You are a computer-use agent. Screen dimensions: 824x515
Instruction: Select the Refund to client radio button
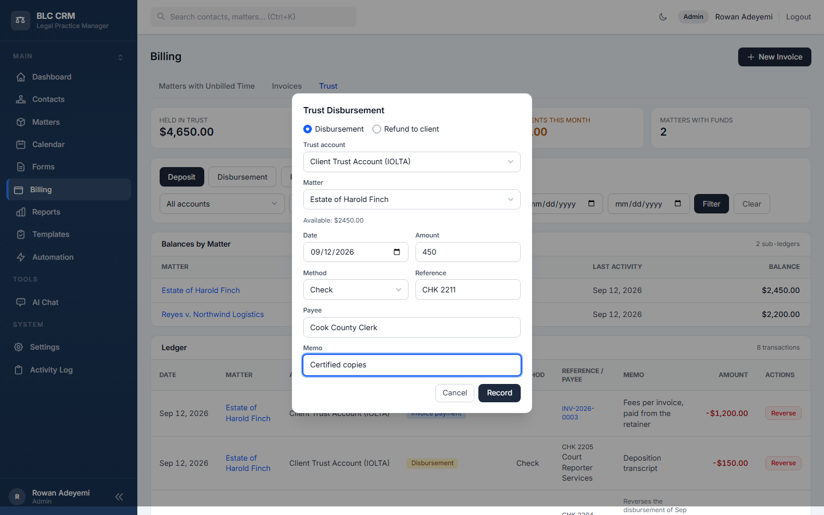[x=377, y=129]
